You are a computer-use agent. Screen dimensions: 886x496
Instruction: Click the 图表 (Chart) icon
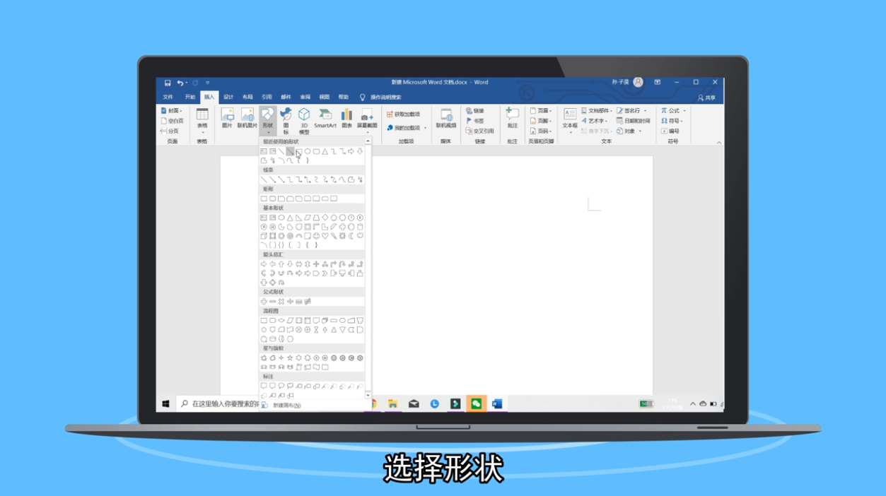point(346,118)
